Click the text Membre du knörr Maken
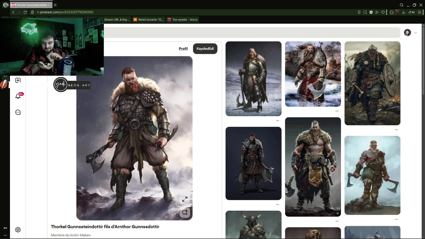This screenshot has width=425, height=239. coord(71,235)
